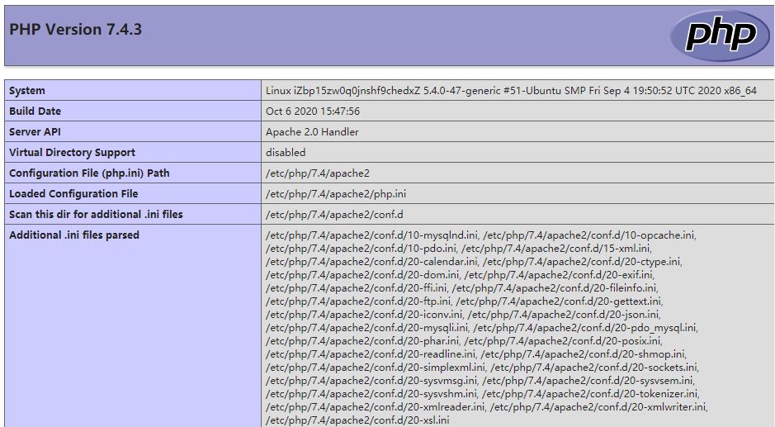
Task: Click the 20-ffi.ini file path
Action: (x=356, y=288)
